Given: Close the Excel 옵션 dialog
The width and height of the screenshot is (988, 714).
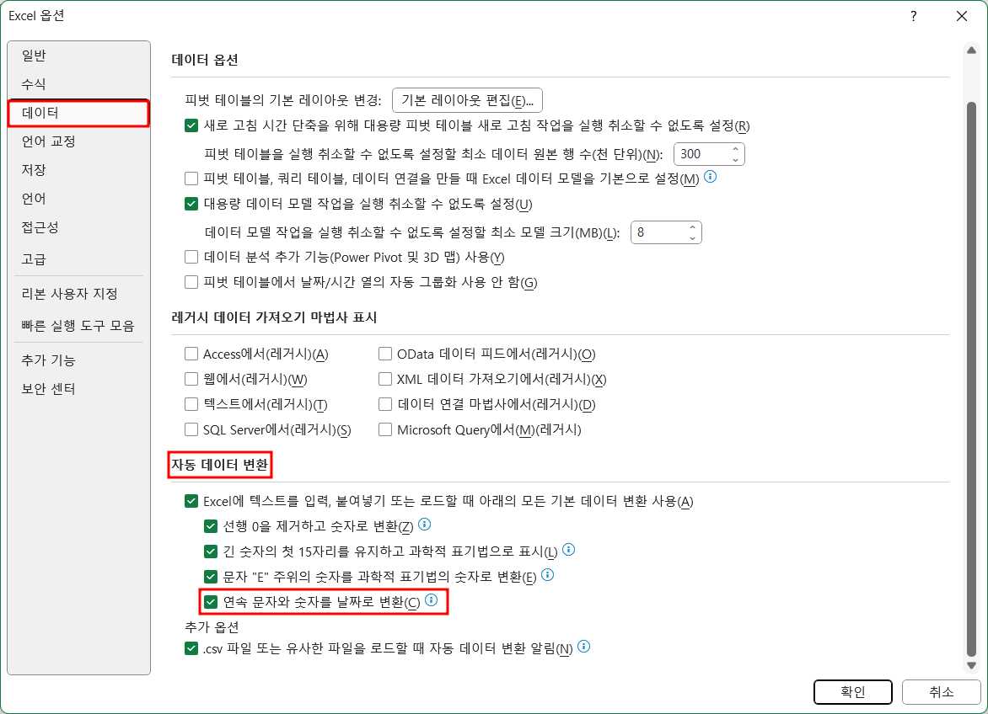Looking at the screenshot, I should pyautogui.click(x=962, y=16).
